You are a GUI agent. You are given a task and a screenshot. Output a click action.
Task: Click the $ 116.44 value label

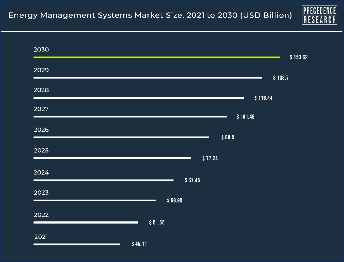pos(263,98)
